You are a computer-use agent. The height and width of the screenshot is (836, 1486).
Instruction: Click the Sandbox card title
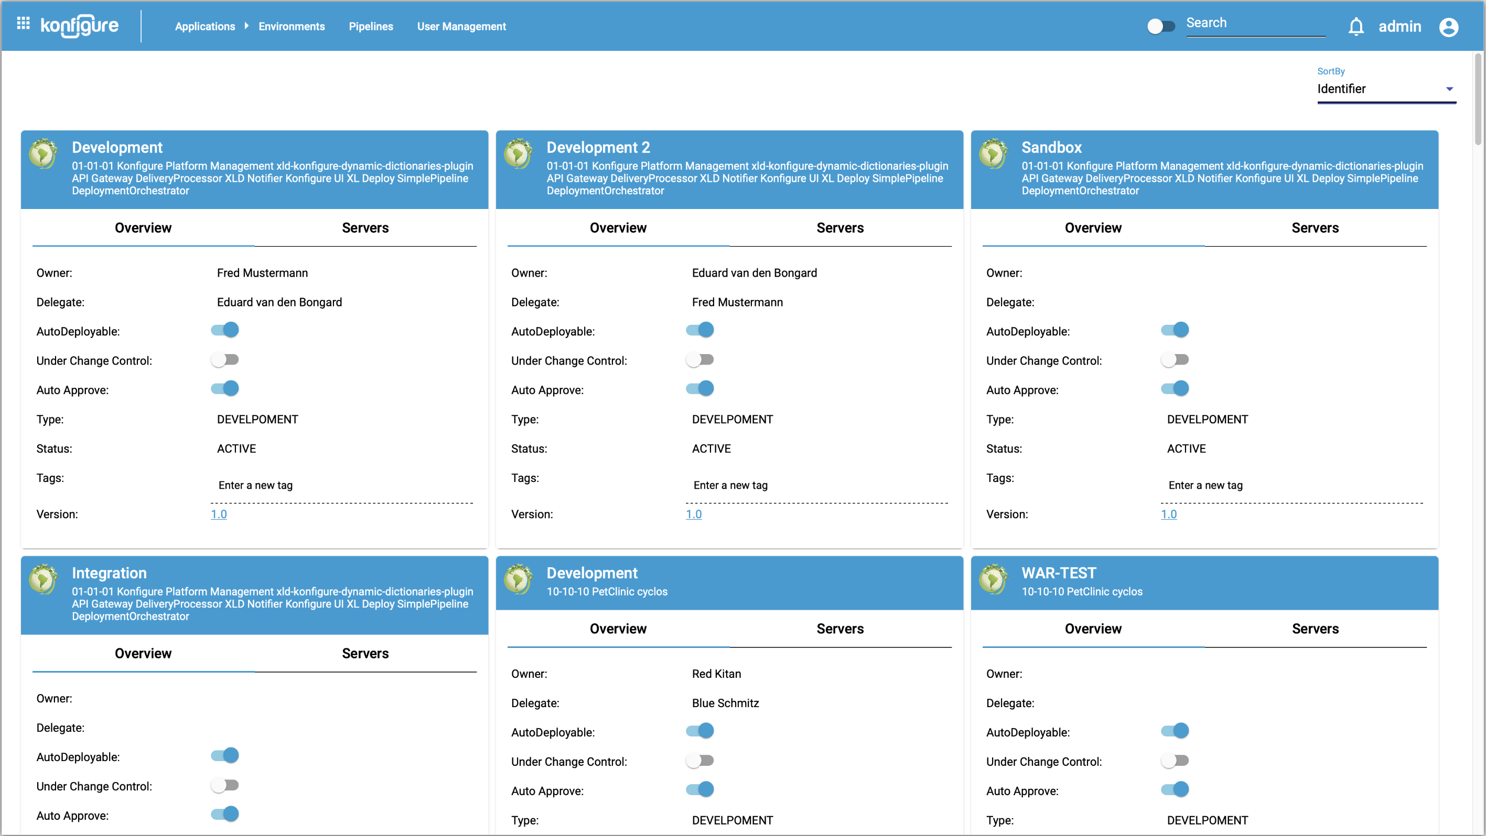[1051, 148]
